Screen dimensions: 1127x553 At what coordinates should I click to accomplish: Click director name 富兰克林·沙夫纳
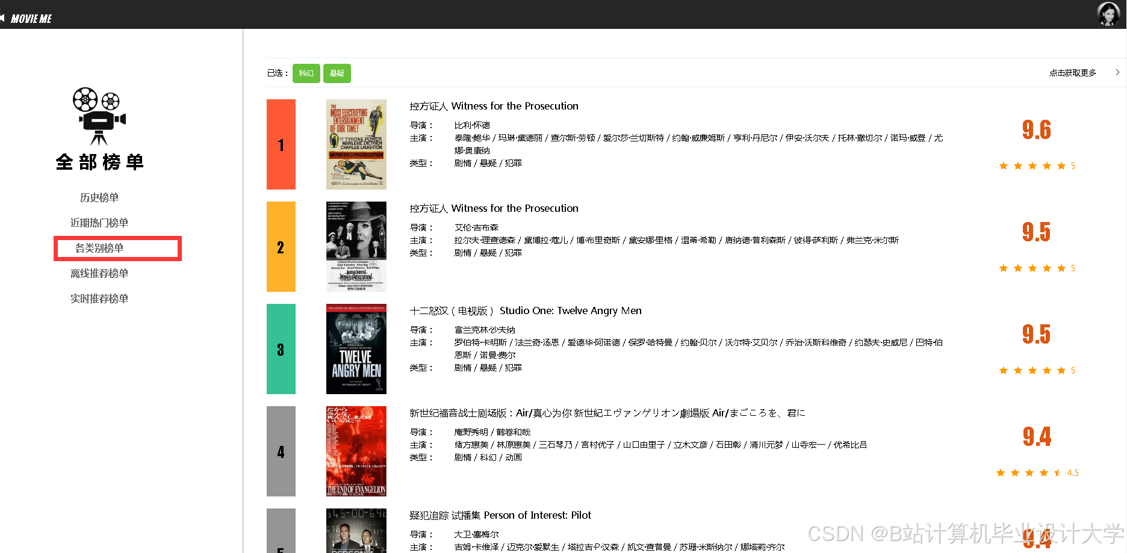(x=485, y=330)
